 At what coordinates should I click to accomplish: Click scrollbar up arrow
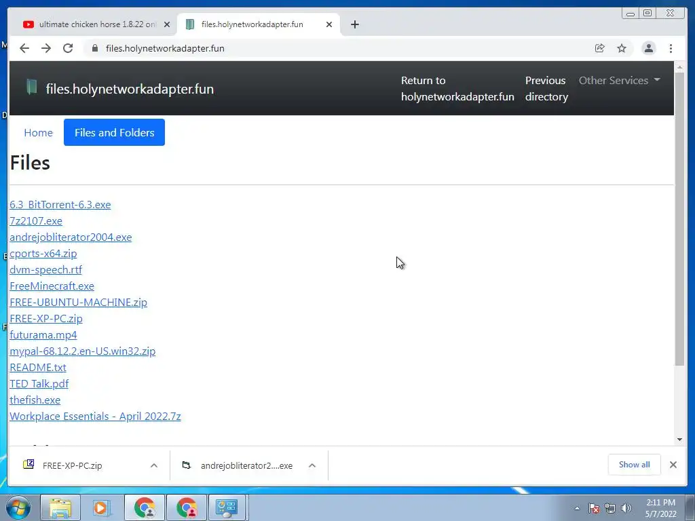pyautogui.click(x=679, y=67)
